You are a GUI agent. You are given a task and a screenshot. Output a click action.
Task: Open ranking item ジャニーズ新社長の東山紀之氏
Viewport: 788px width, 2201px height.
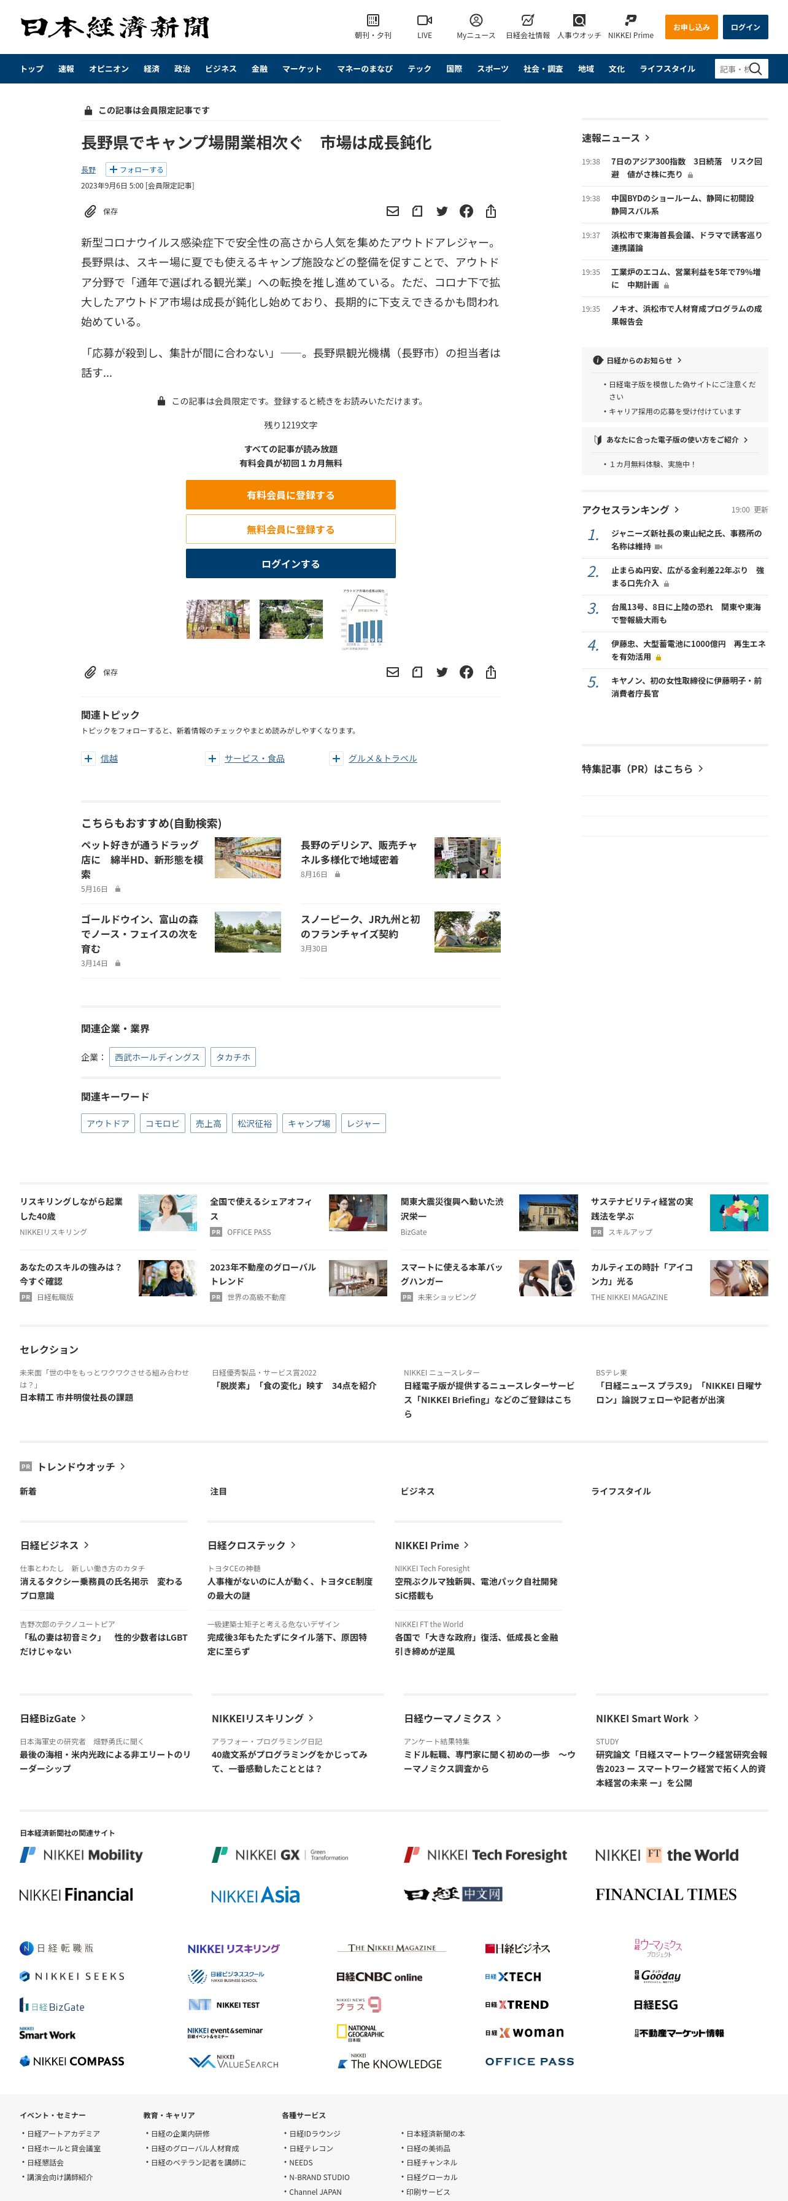pyautogui.click(x=686, y=539)
